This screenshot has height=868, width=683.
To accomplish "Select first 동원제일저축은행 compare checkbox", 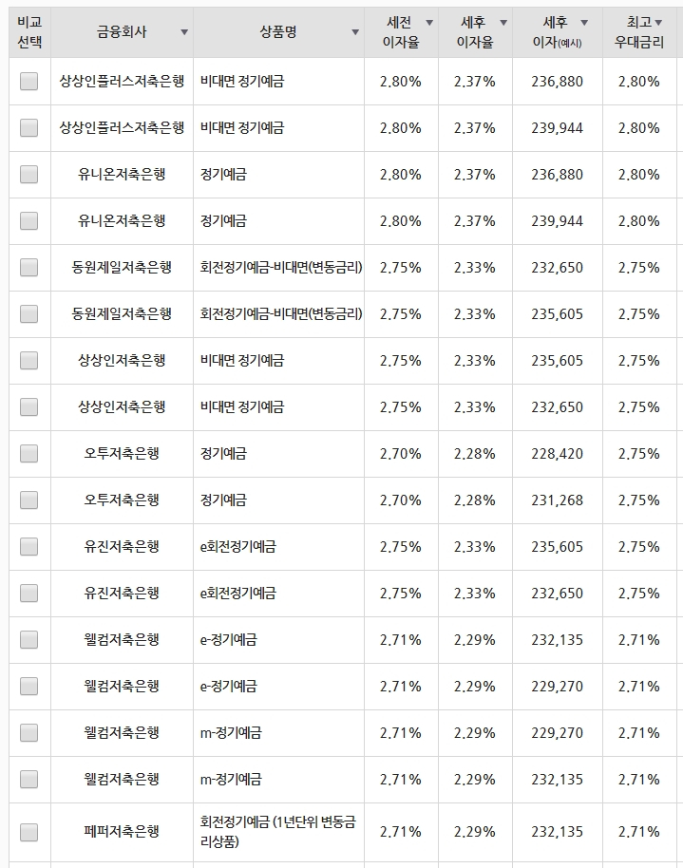I will pos(28,268).
